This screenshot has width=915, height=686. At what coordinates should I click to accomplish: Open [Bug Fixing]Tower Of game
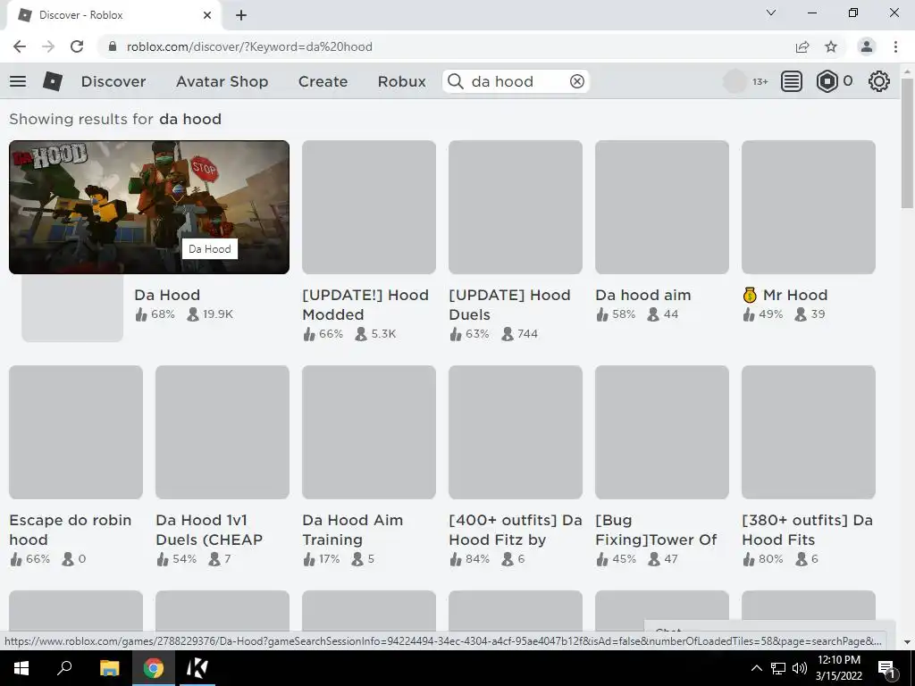click(656, 530)
